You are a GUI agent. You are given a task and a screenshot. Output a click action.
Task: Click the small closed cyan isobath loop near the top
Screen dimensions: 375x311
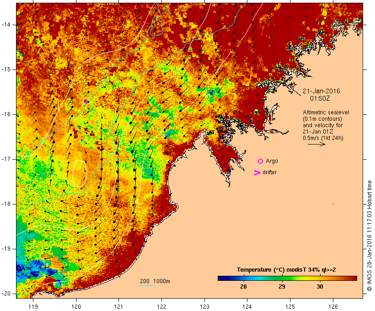point(166,10)
